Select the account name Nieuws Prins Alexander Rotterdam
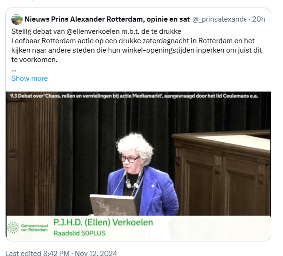The height and width of the screenshot is (256, 283). (x=107, y=19)
